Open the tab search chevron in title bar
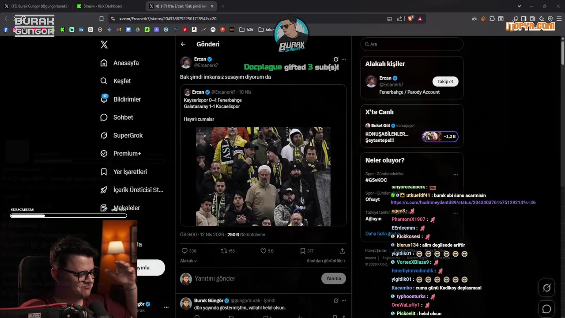Image resolution: width=565 pixels, height=318 pixels. coord(519,6)
